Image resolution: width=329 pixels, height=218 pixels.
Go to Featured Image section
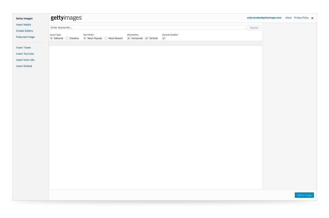(x=25, y=37)
